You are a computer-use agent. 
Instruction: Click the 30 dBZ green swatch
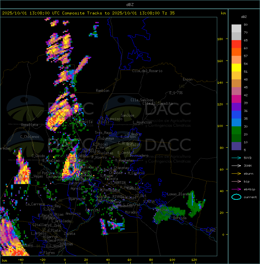click(x=236, y=130)
